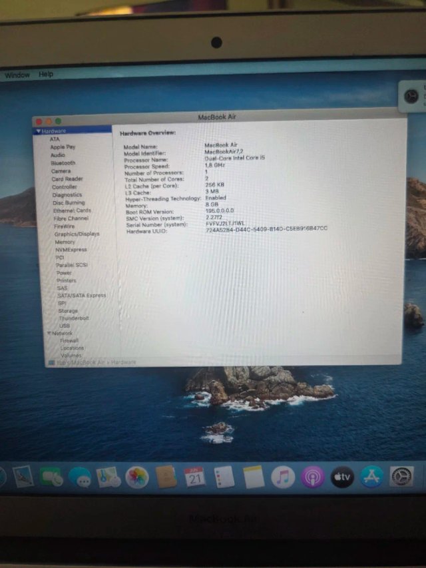This screenshot has height=568, width=426.
Task: Launch FaceTime from the Dock
Action: pos(51,477)
